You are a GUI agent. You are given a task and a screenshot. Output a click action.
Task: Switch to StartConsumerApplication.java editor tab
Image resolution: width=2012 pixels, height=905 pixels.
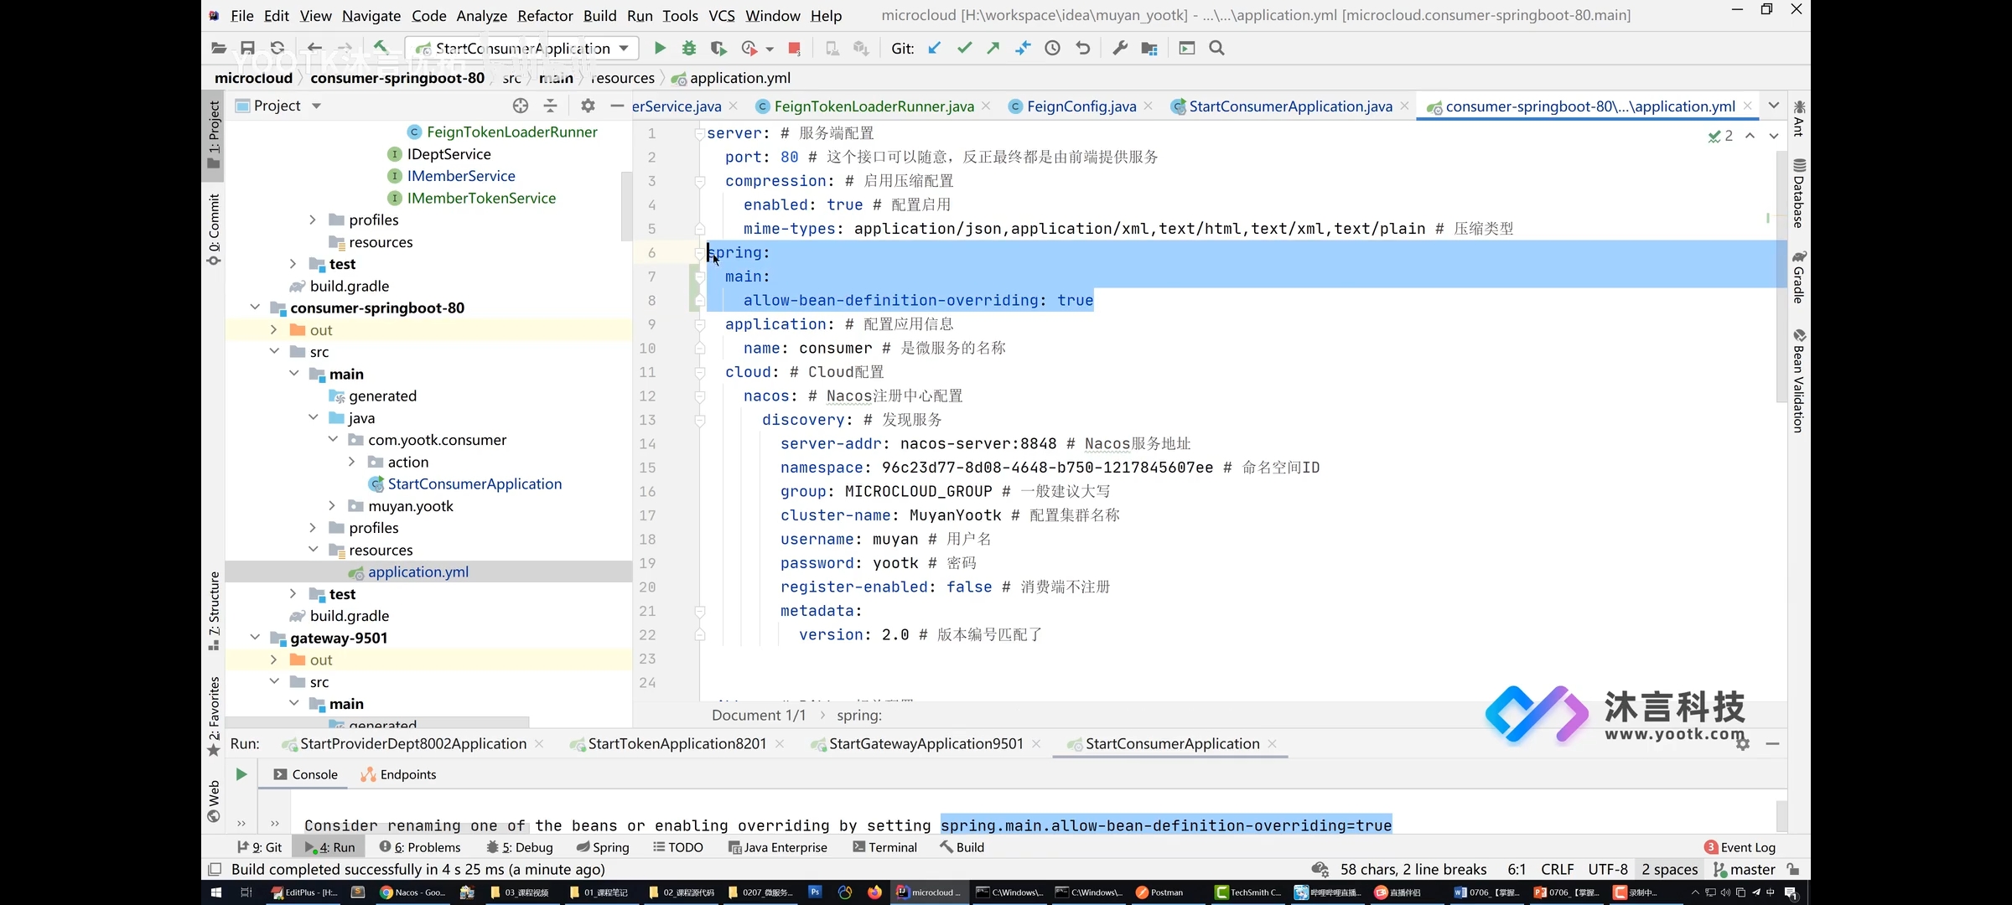[x=1290, y=106]
